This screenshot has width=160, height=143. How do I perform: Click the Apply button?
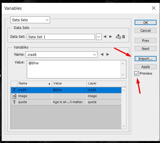(x=146, y=67)
